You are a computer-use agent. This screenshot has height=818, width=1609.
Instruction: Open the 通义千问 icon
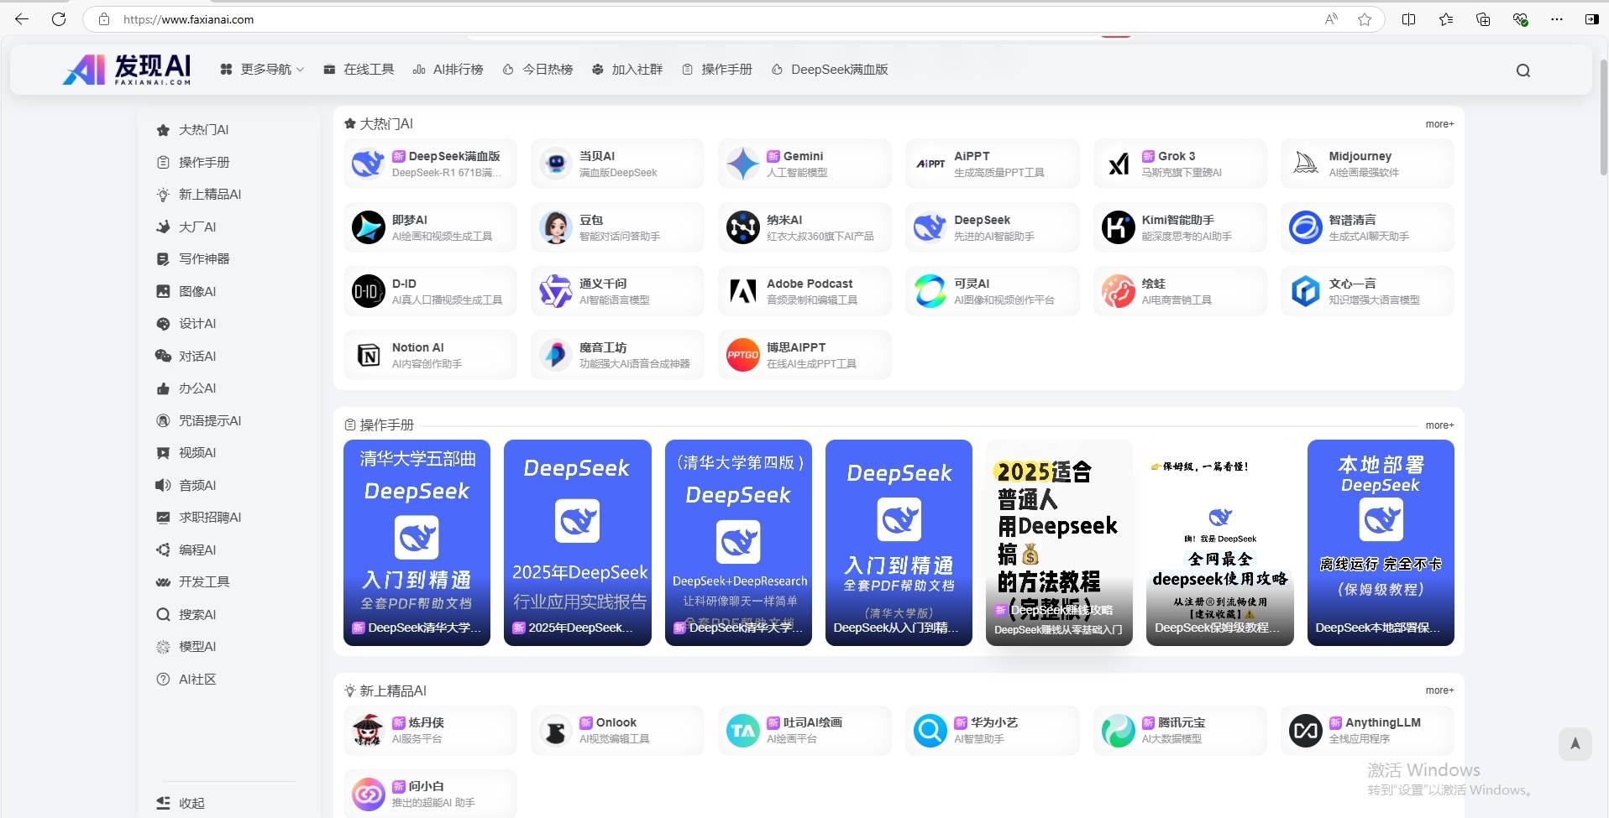[x=555, y=291]
